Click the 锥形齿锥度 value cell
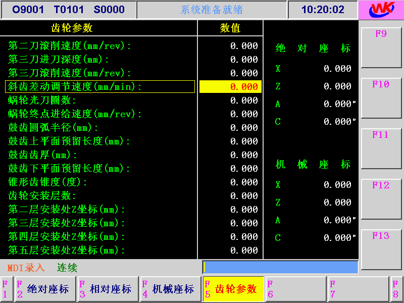 pyautogui.click(x=230, y=182)
